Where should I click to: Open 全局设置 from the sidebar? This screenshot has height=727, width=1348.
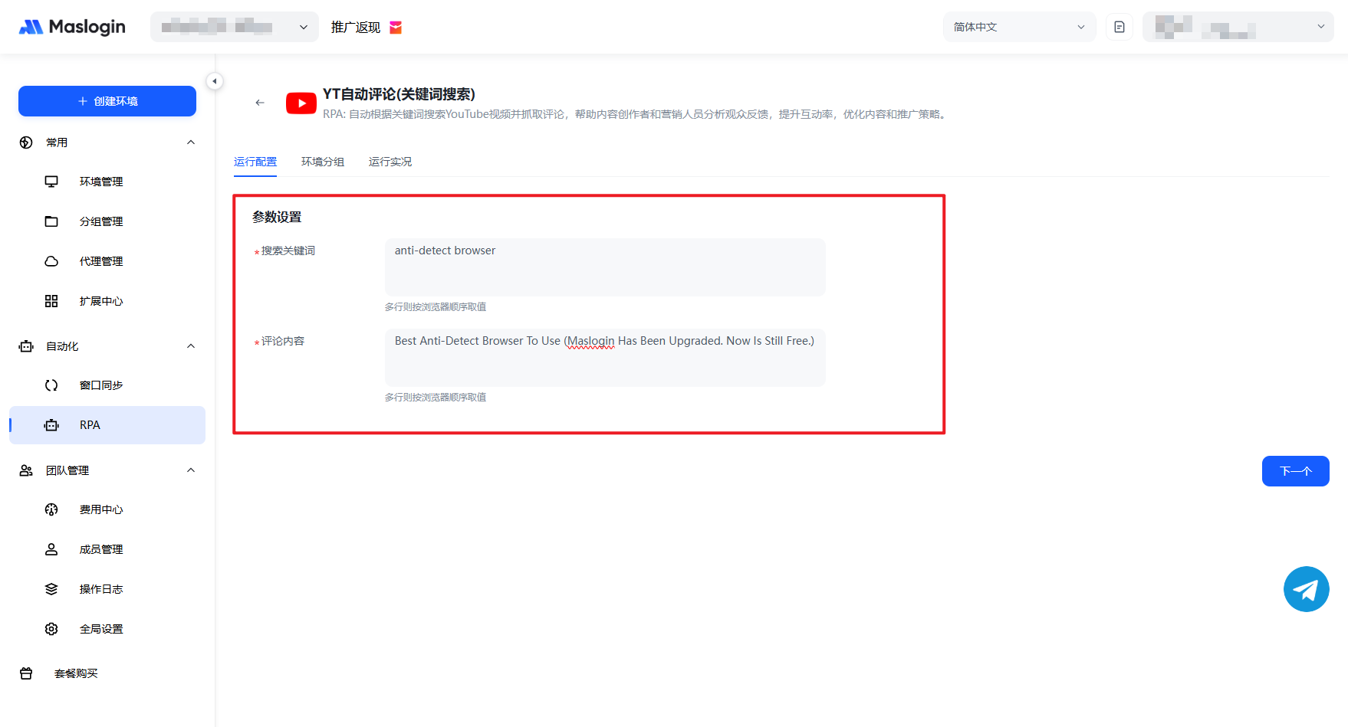(x=100, y=629)
